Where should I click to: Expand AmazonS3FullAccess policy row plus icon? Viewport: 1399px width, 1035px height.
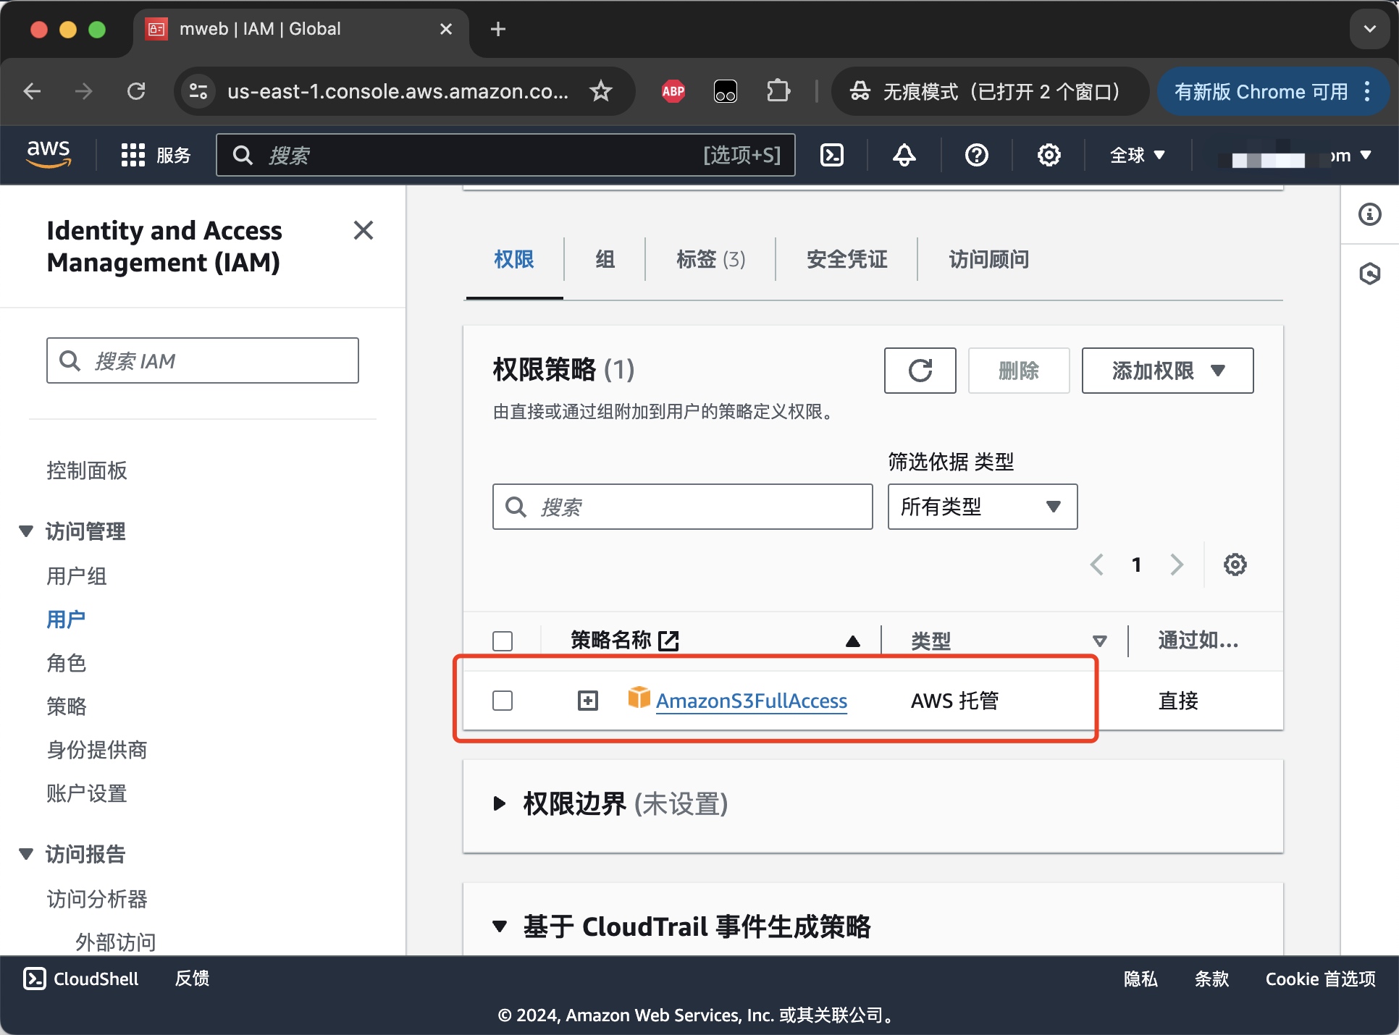tap(587, 701)
